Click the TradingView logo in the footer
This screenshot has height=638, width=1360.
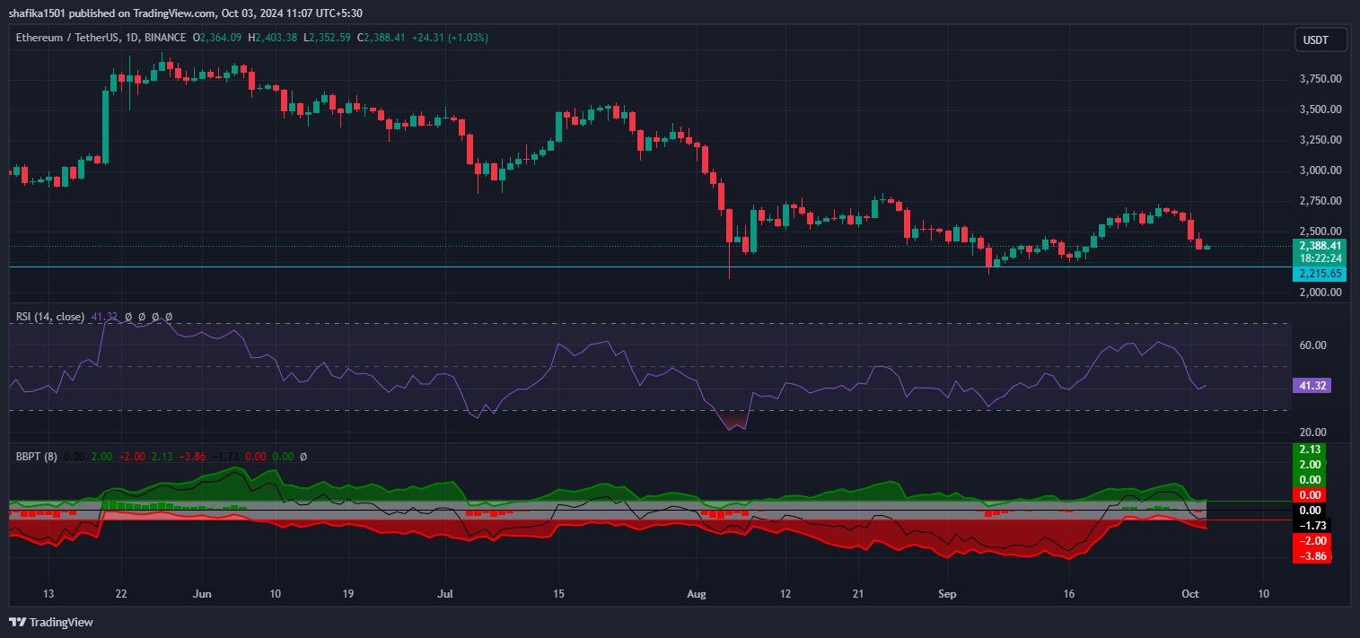click(51, 622)
